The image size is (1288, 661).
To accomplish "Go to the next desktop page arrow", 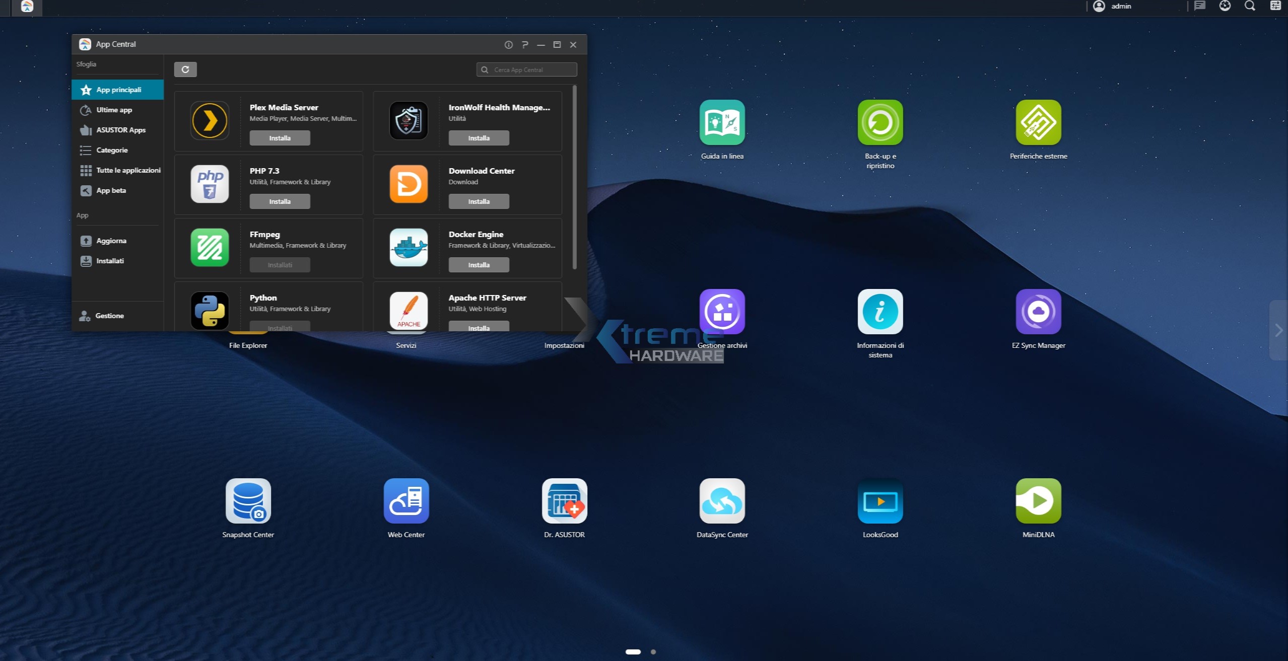I will (x=1278, y=330).
